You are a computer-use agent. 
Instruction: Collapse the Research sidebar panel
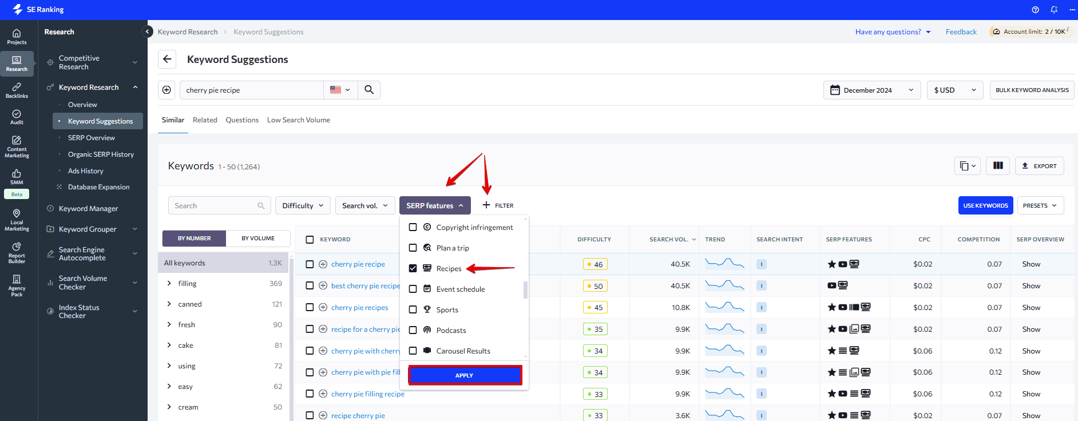tap(148, 31)
